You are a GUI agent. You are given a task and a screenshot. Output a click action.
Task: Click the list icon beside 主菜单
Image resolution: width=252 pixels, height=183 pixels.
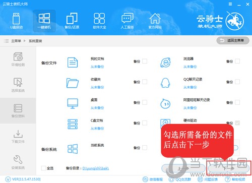(6, 41)
